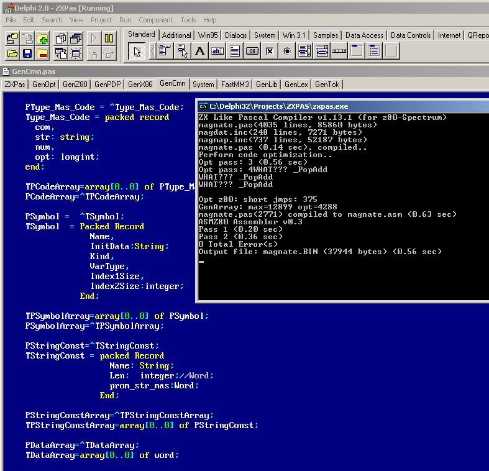The image size is (489, 471).
Task: Click the Pause toolbar button
Action: (x=109, y=39)
